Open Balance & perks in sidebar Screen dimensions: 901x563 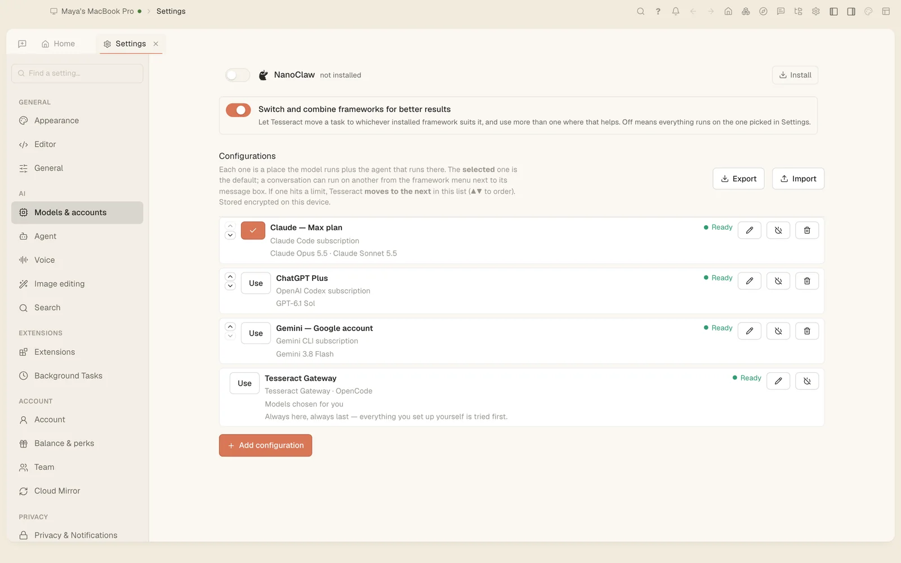77,444
